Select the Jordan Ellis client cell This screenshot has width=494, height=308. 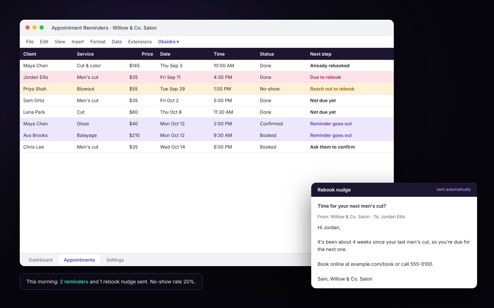[47, 77]
